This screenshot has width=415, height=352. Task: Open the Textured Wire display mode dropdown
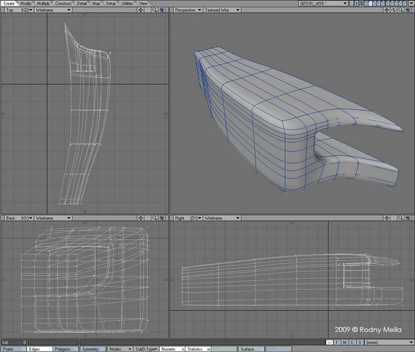(x=220, y=10)
